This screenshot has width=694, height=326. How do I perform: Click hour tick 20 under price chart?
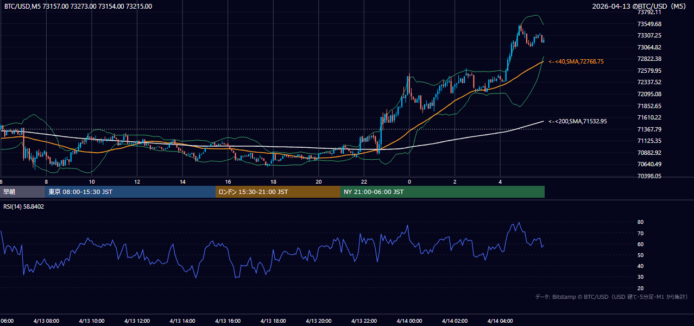(319, 181)
